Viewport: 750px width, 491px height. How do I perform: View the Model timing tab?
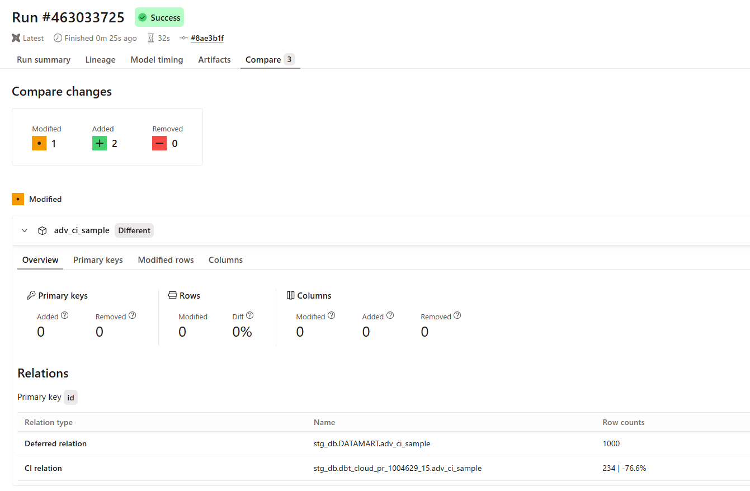point(157,60)
